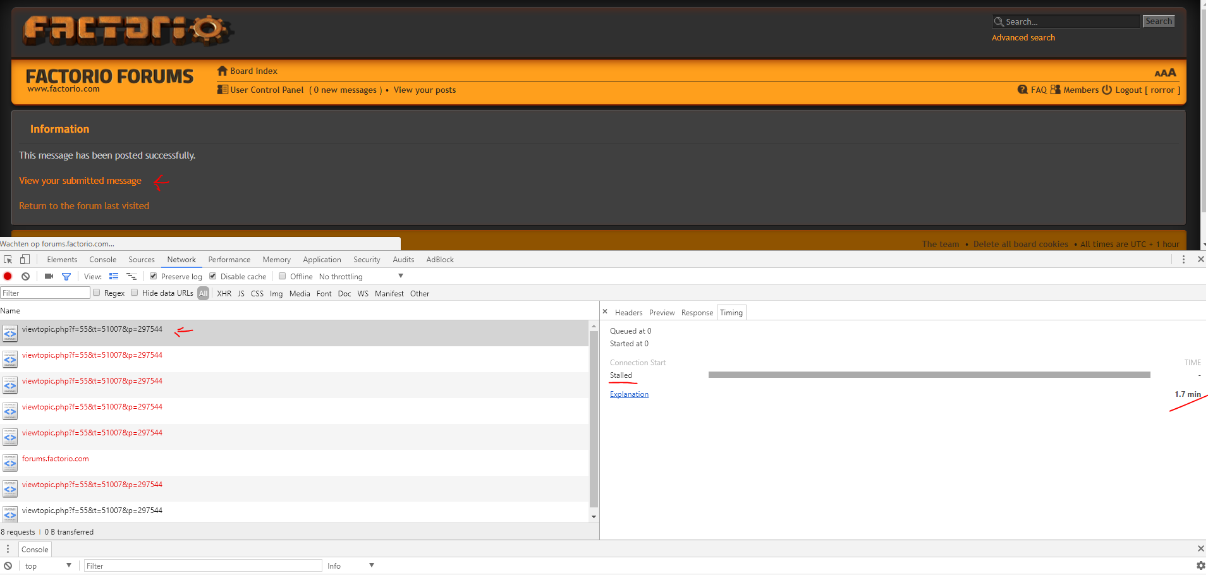Show the request Preview tab
The image size is (1208, 575).
pos(662,313)
